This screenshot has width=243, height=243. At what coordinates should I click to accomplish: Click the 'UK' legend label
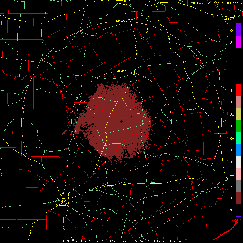pyautogui.click(x=232, y=42)
